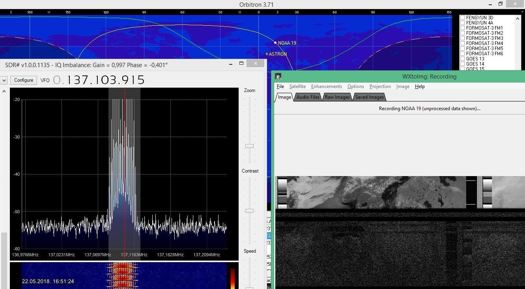Minimize the SDR# window
Image resolution: width=525 pixels, height=289 pixels.
click(x=231, y=63)
